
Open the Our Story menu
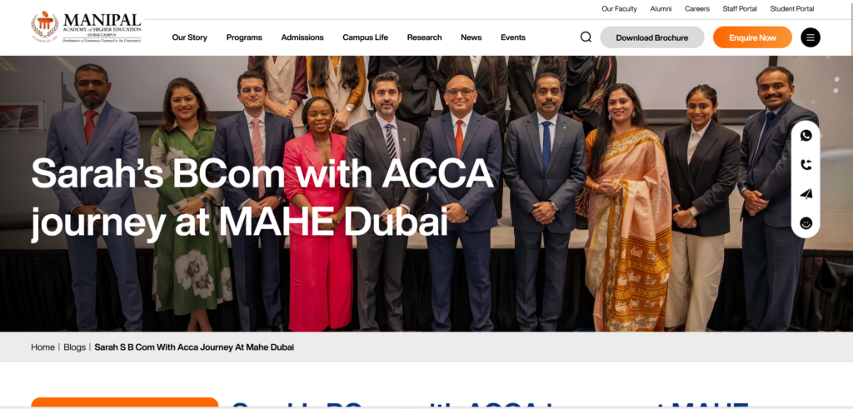click(189, 37)
